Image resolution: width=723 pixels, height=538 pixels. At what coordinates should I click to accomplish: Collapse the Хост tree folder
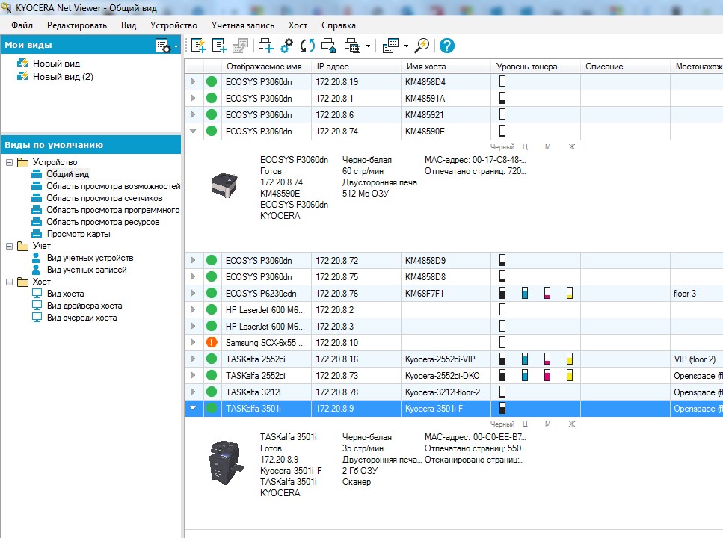9,282
